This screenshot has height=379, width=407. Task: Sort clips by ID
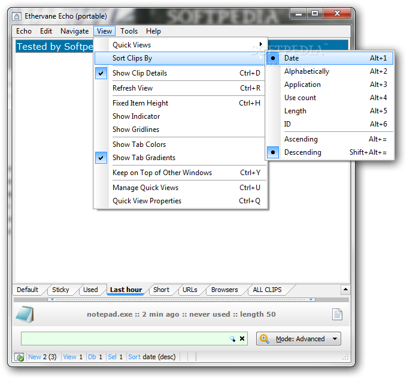[x=330, y=124]
